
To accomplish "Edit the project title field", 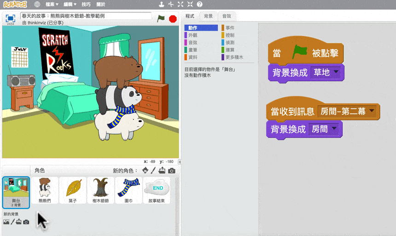I will pyautogui.click(x=86, y=16).
